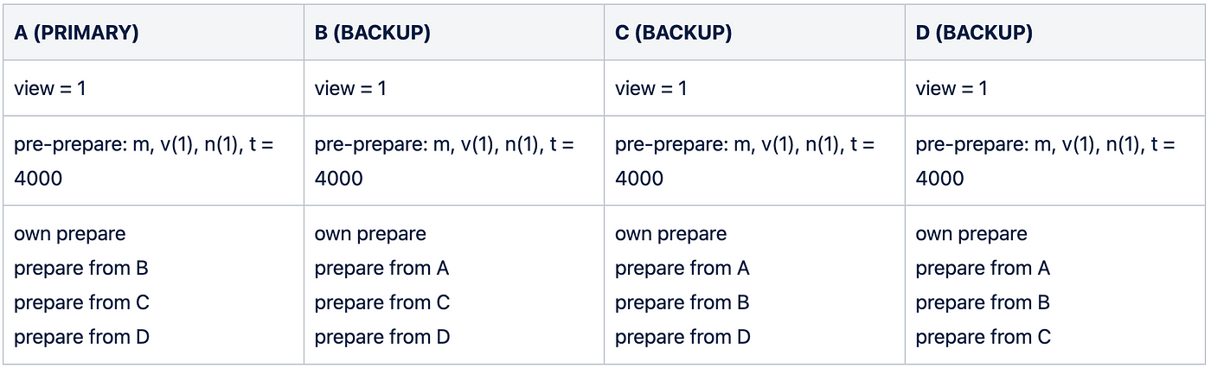Click 'prepare from D' under C (BACKUP)

click(x=682, y=337)
